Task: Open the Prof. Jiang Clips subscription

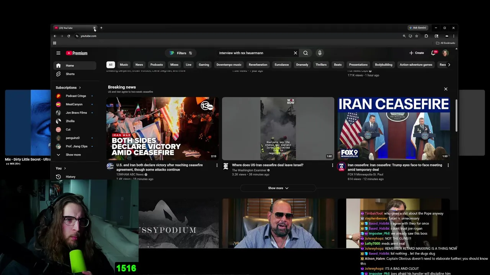Action: pyautogui.click(x=74, y=146)
